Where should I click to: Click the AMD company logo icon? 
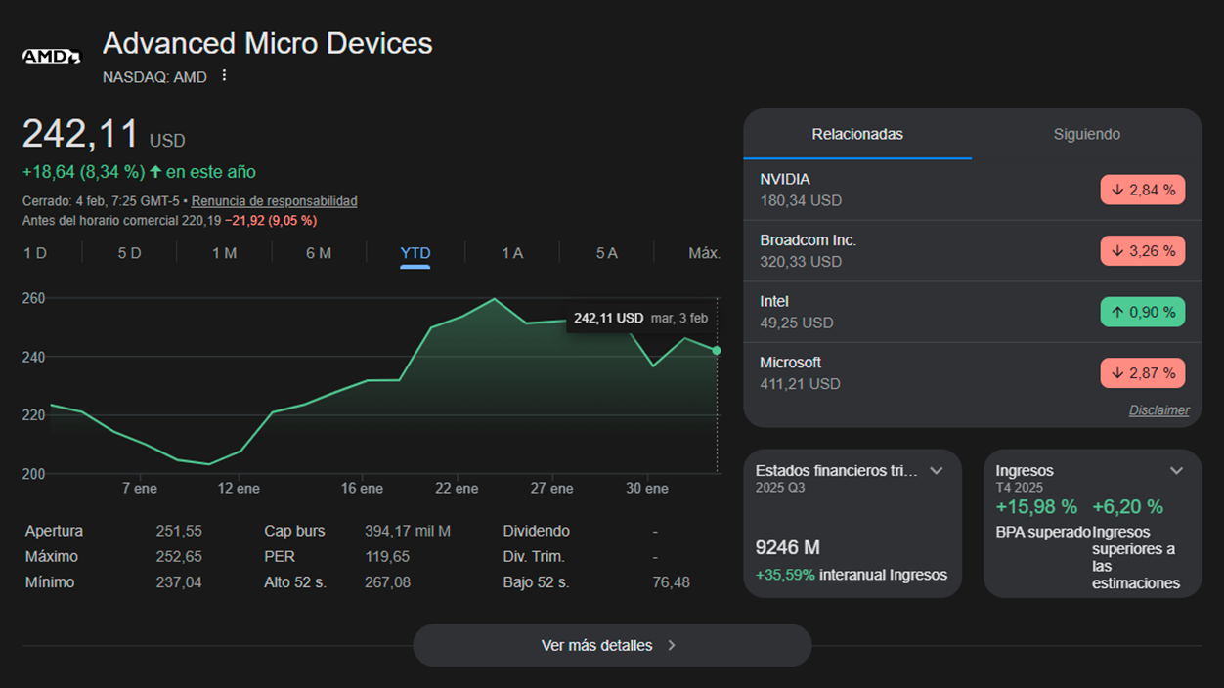[x=50, y=56]
